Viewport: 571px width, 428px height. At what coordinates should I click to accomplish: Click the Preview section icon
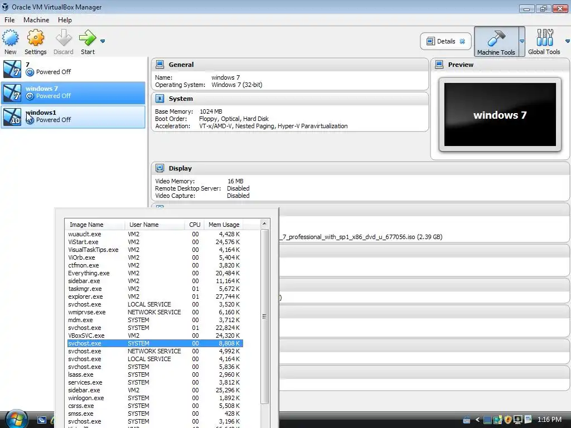tap(439, 65)
